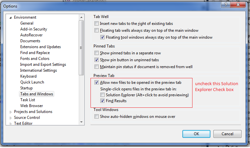Toggle Solution Explorer preview checkbox
Image resolution: width=250 pixels, height=148 pixels.
tap(102, 95)
